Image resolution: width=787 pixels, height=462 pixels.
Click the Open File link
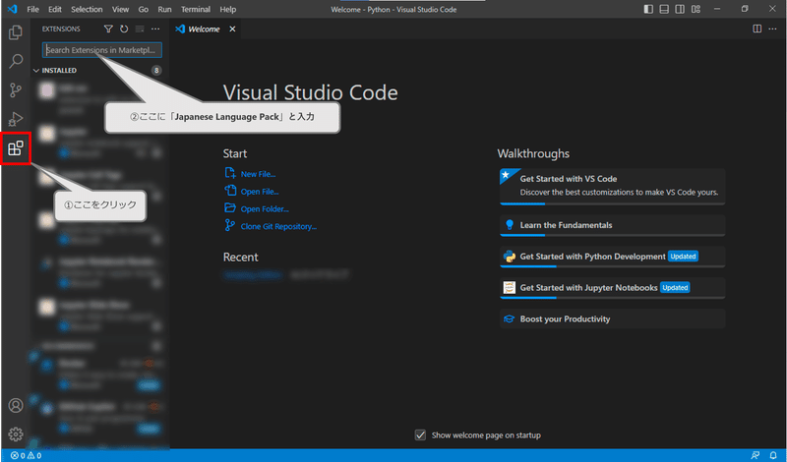click(x=260, y=192)
